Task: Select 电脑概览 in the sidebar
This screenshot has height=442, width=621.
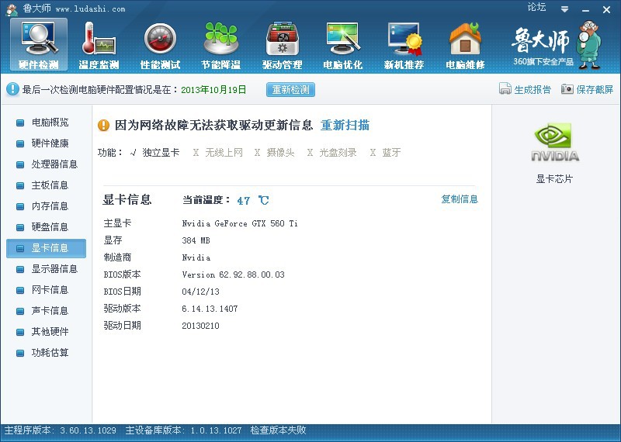Action: tap(50, 123)
